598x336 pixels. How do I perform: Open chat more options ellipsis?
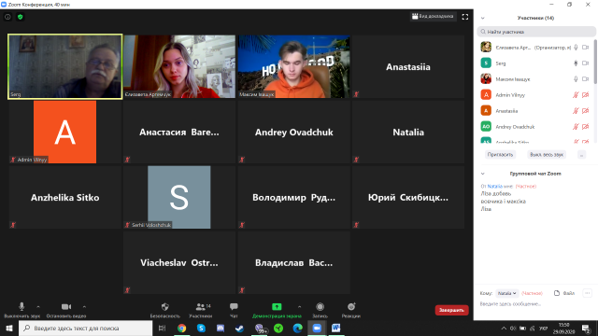coord(587,293)
